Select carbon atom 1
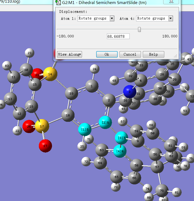194x201 pixels. pos(92,86)
